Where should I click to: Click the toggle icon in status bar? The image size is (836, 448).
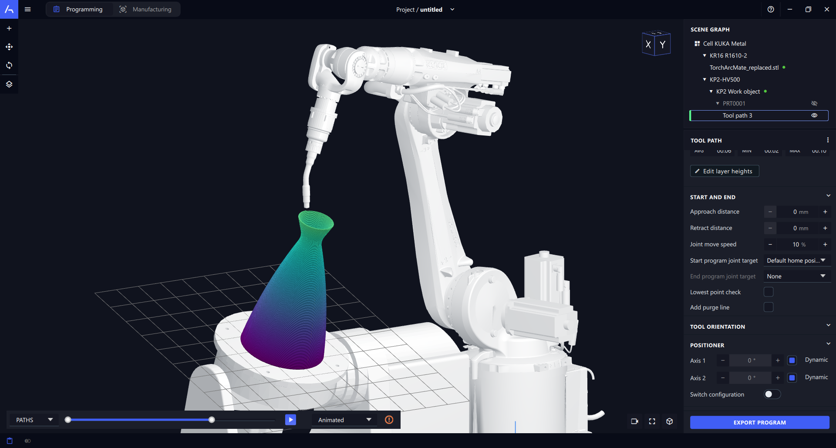tap(28, 441)
